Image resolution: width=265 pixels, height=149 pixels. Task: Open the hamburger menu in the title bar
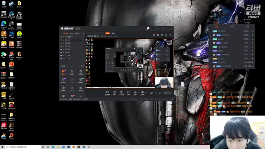163,29
